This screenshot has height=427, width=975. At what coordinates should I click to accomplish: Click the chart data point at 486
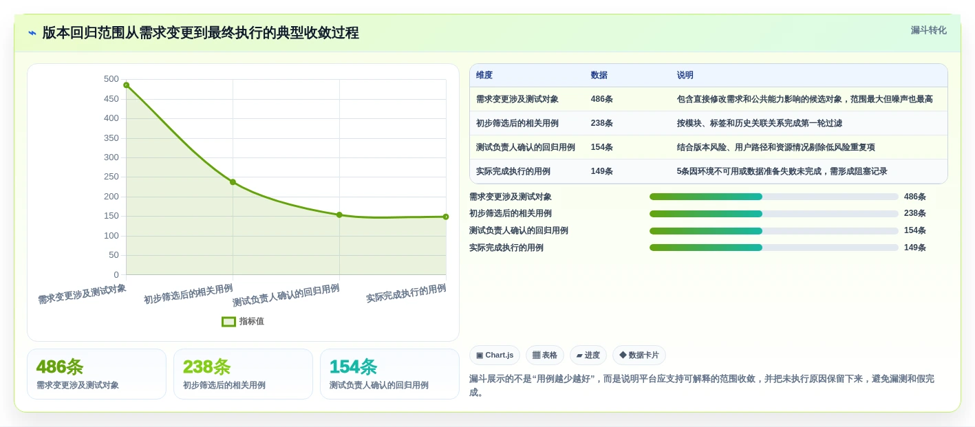[x=126, y=85]
